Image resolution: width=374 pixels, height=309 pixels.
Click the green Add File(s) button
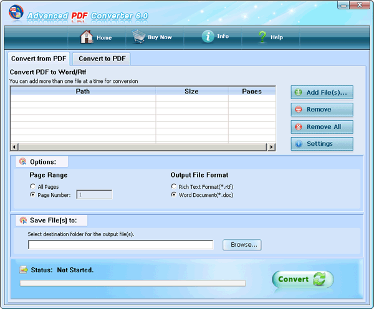coord(322,93)
